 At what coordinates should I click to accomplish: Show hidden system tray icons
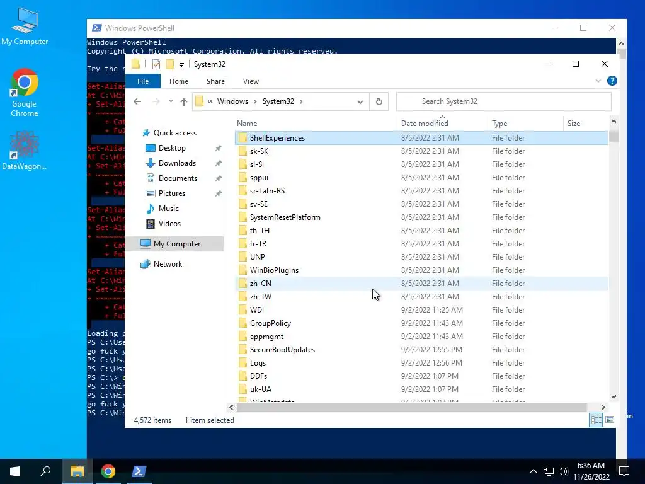pyautogui.click(x=533, y=471)
